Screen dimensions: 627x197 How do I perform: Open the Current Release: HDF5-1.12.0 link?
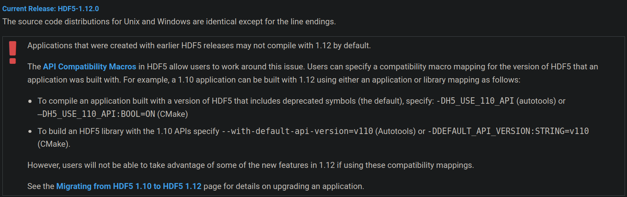point(51,9)
